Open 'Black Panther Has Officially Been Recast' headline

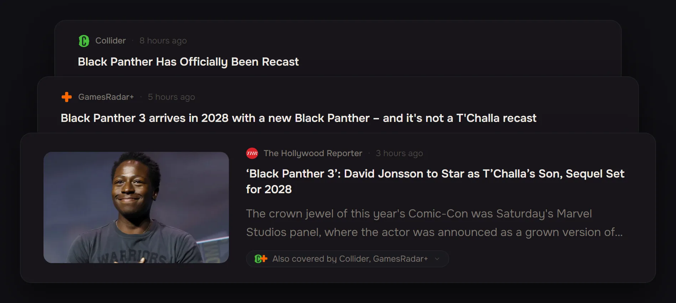[x=188, y=62]
